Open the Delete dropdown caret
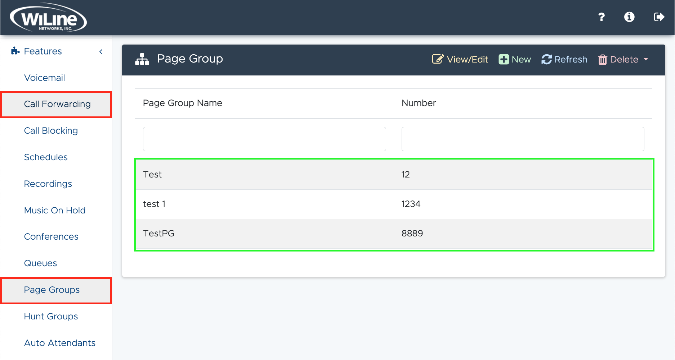This screenshot has width=675, height=360. point(646,59)
